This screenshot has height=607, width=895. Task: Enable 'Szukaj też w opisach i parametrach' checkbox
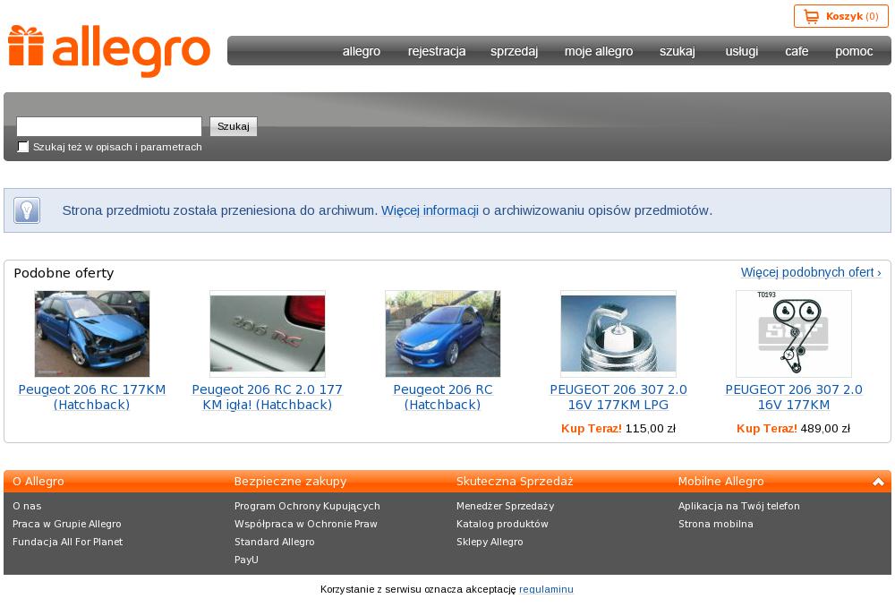[23, 147]
